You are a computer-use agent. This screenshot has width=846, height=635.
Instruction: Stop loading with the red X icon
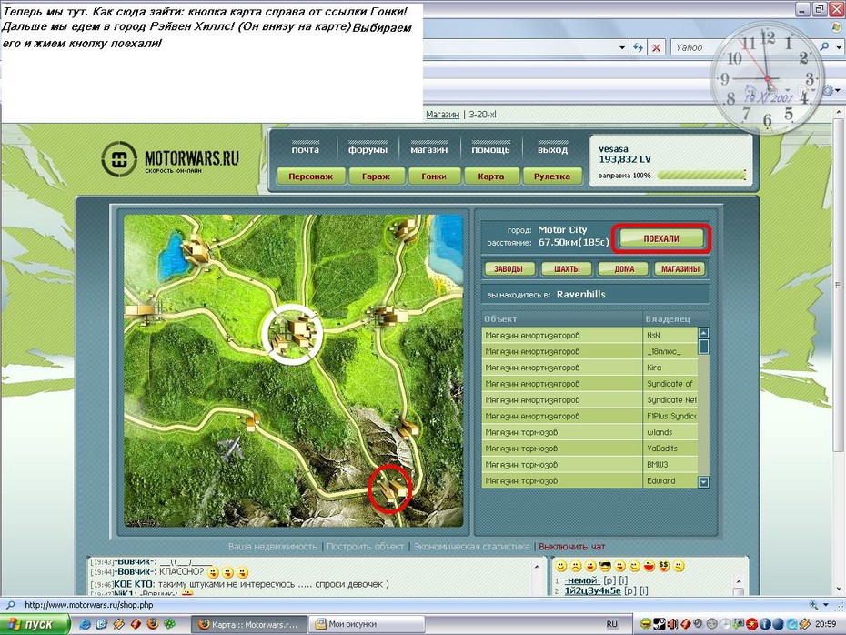(656, 47)
